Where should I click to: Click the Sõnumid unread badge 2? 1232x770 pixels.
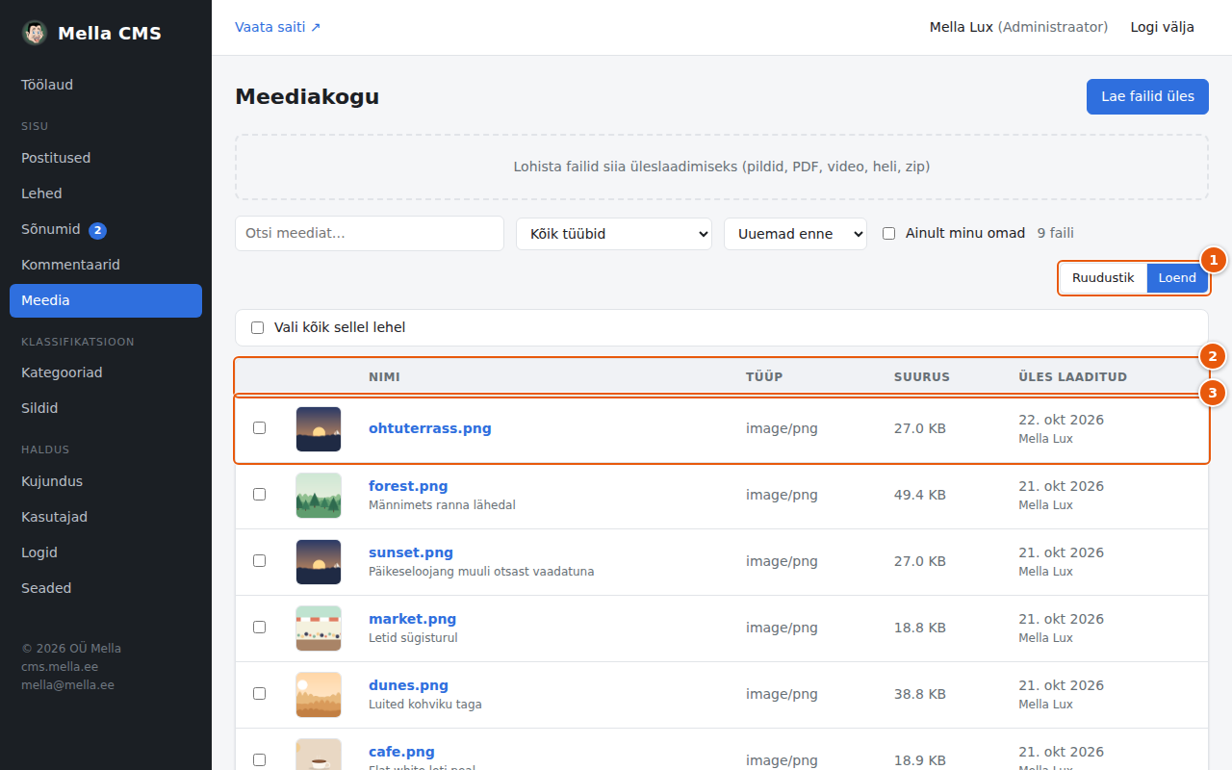coord(97,231)
